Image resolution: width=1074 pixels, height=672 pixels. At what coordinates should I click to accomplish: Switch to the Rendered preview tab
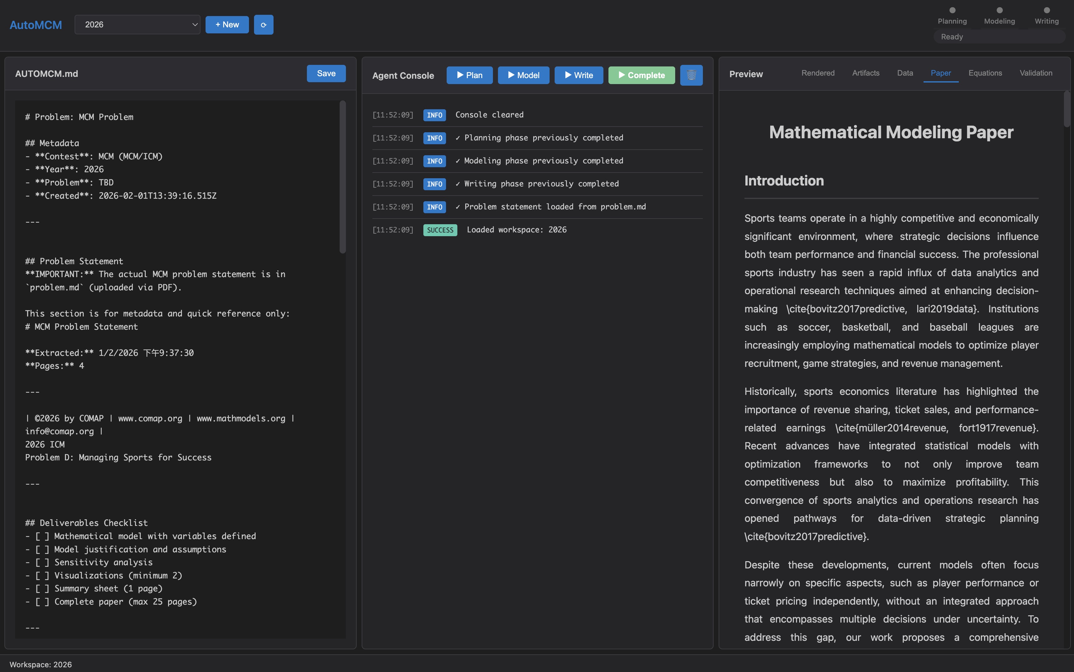(817, 73)
